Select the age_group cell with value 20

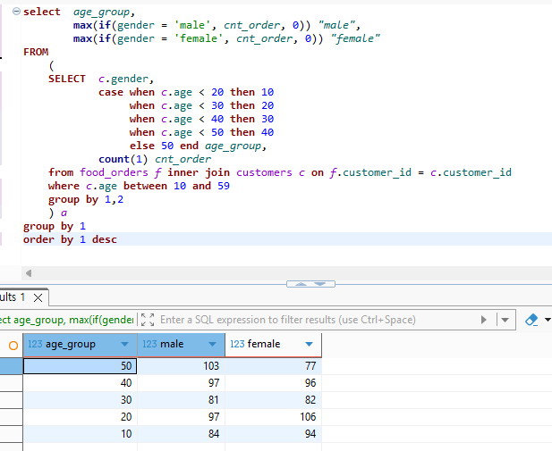pos(81,416)
